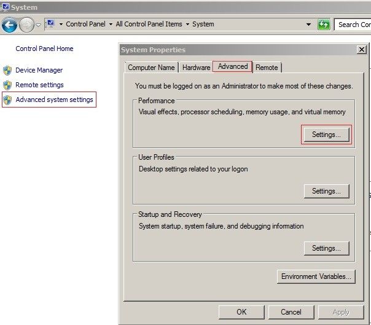Click shield icon beside Device Manager

coord(7,71)
